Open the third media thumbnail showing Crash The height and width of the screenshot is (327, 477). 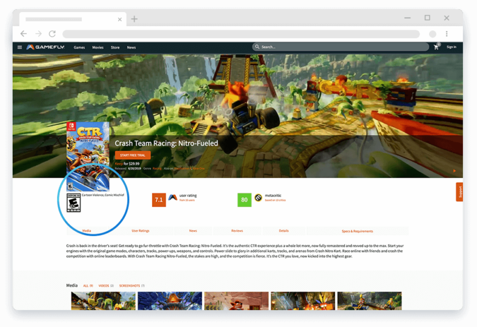click(x=236, y=301)
